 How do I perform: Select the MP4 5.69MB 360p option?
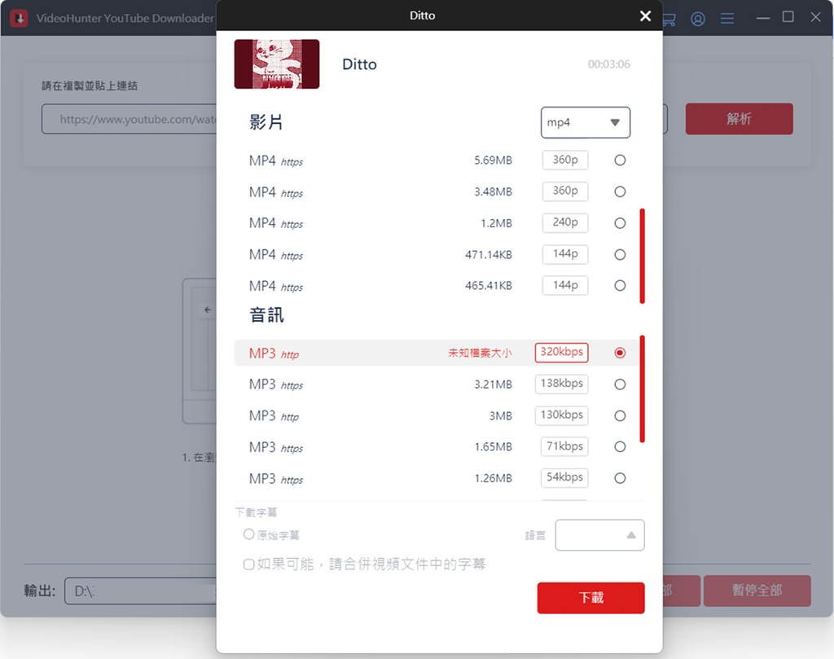click(x=620, y=160)
